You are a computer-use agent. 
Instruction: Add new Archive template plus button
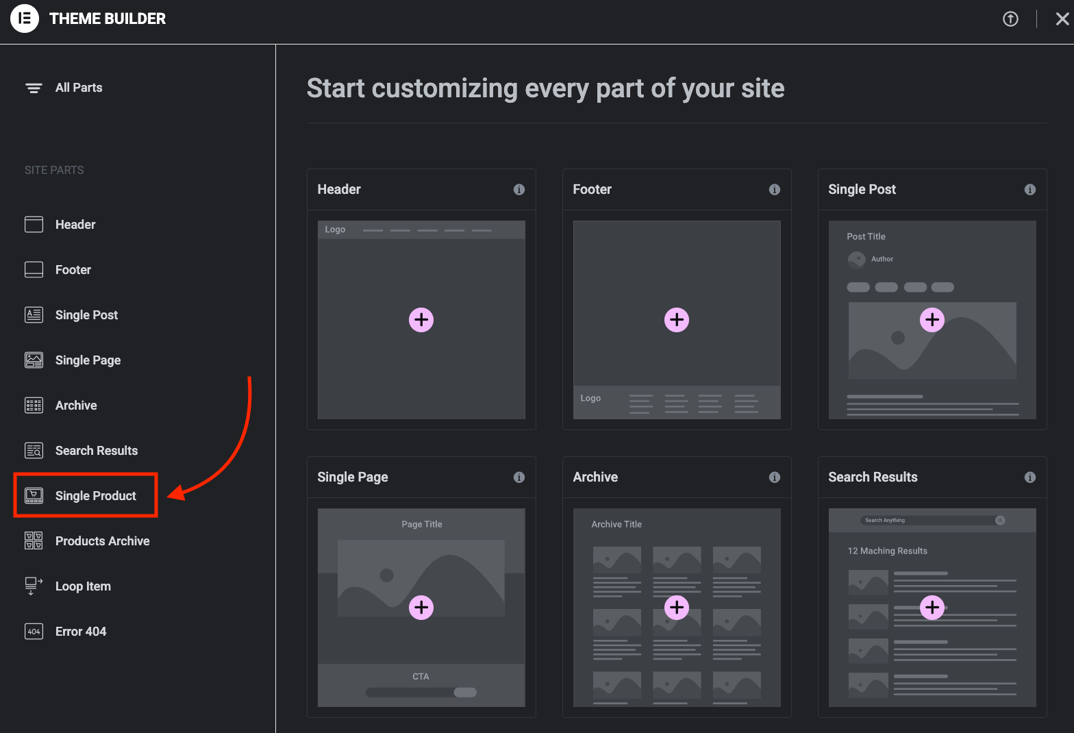tap(677, 608)
